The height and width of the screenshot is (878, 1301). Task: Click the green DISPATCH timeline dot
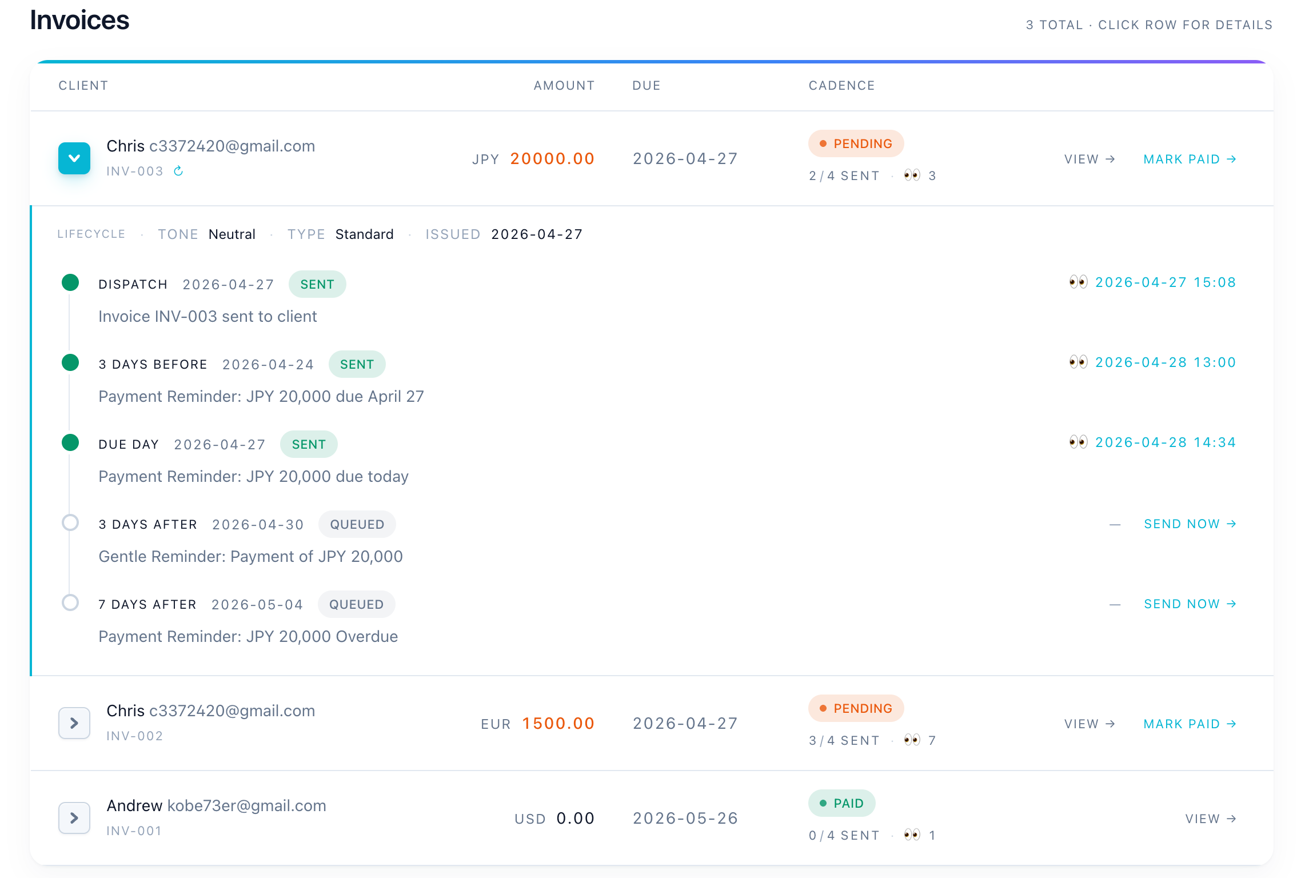pos(70,282)
